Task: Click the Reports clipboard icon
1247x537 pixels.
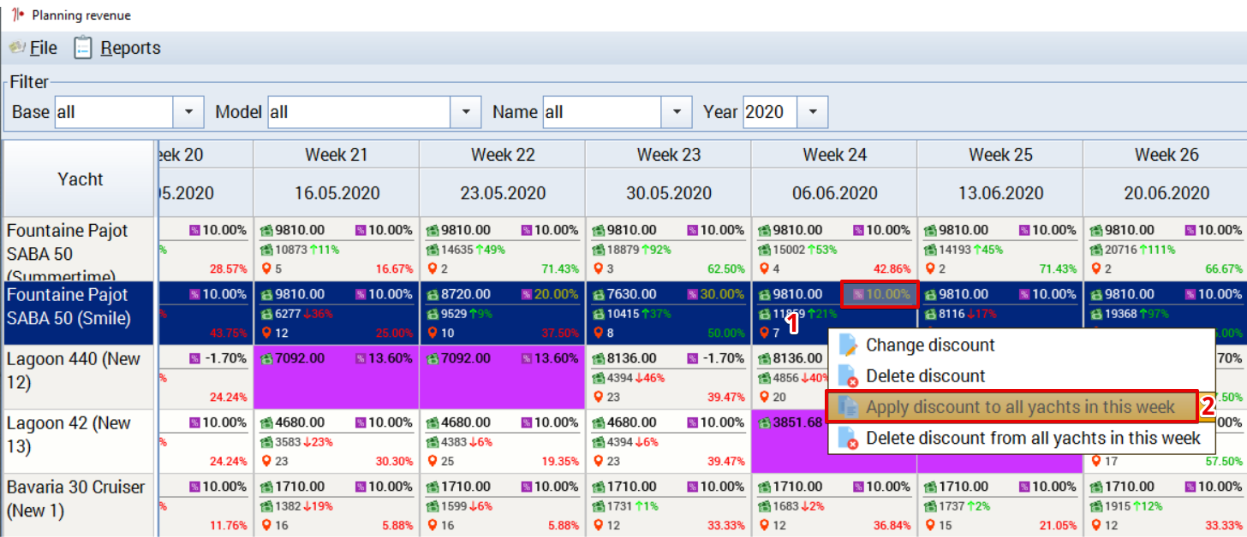Action: (x=83, y=48)
